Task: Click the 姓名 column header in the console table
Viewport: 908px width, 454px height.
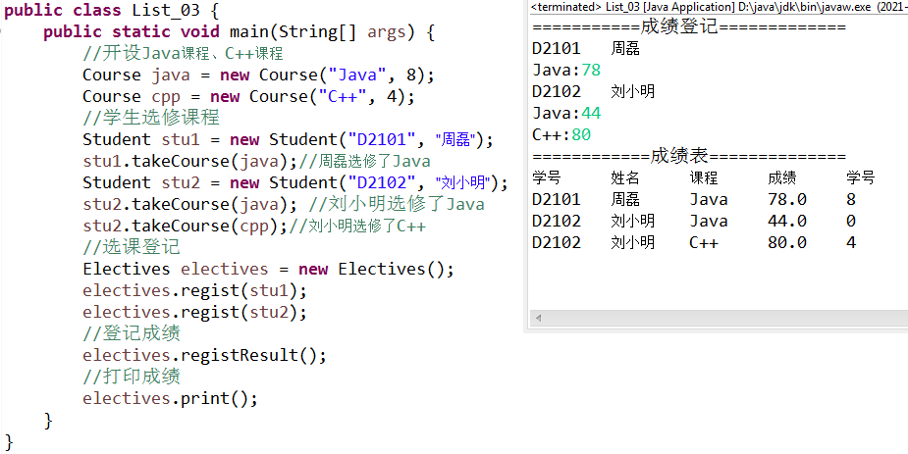Action: coord(625,178)
